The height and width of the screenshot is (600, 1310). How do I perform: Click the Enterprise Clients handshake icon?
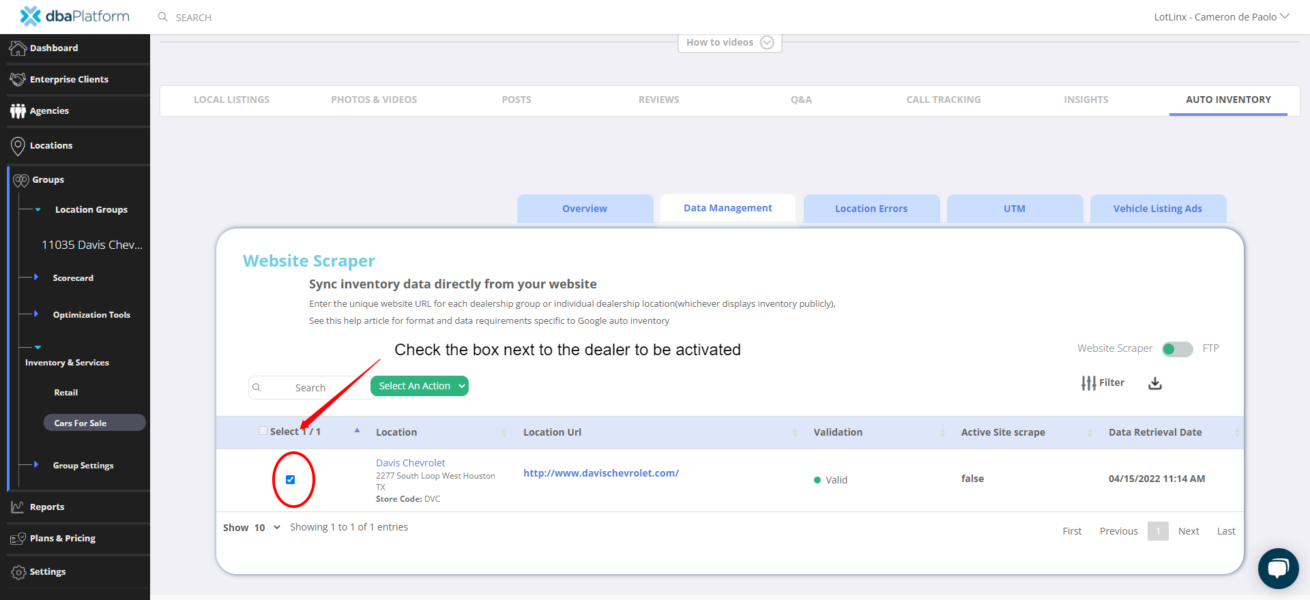[18, 79]
